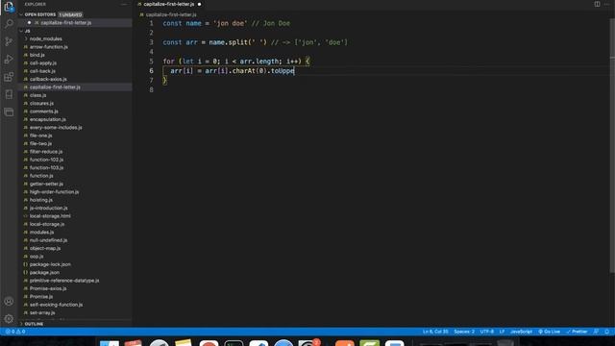Change end-of-line sequence LF
The image size is (615, 346).
pos(502,332)
